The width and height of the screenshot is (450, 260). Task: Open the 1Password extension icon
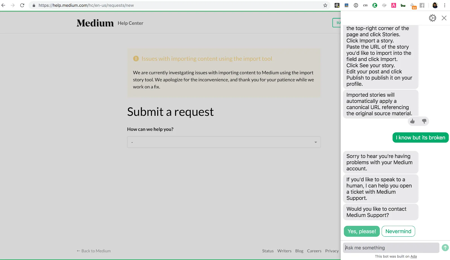tap(356, 5)
